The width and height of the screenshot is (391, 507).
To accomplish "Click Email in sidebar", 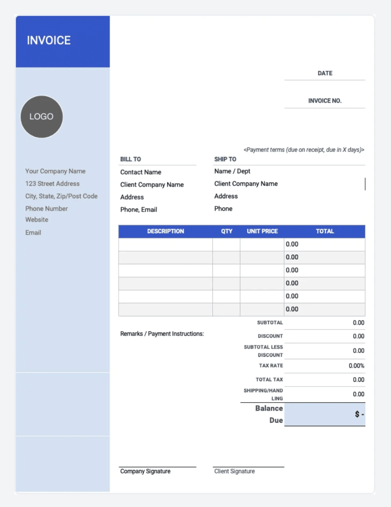I will click(x=33, y=232).
